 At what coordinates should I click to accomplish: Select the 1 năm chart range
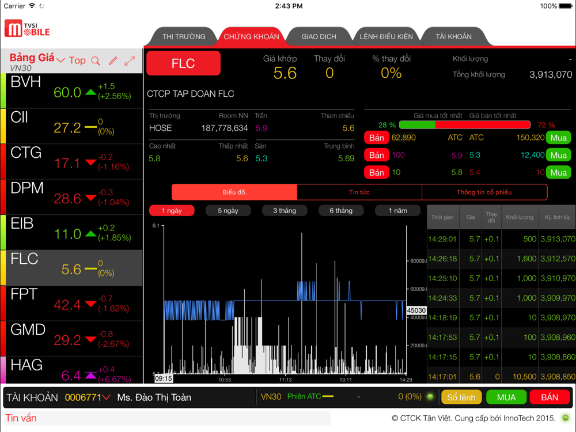click(397, 210)
